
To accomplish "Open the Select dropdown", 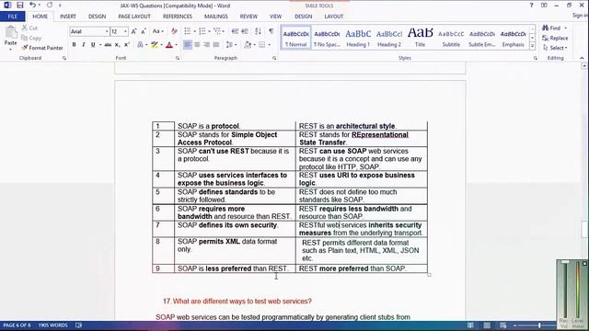I will pyautogui.click(x=555, y=48).
